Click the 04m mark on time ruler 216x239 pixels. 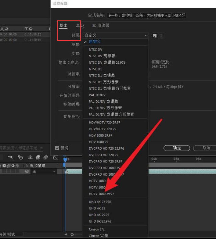[x=154, y=159]
